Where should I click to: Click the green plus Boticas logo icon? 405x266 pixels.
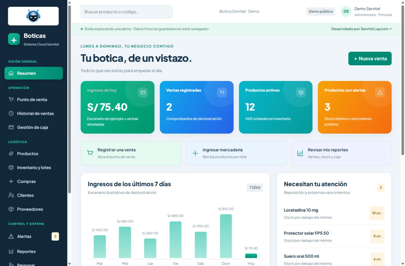pyautogui.click(x=14, y=39)
